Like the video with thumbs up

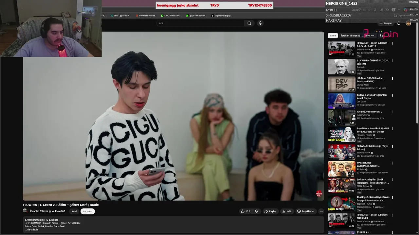point(246,211)
